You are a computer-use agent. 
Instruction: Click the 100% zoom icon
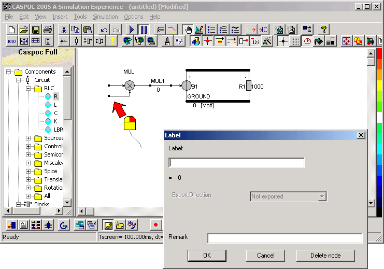(x=11, y=41)
